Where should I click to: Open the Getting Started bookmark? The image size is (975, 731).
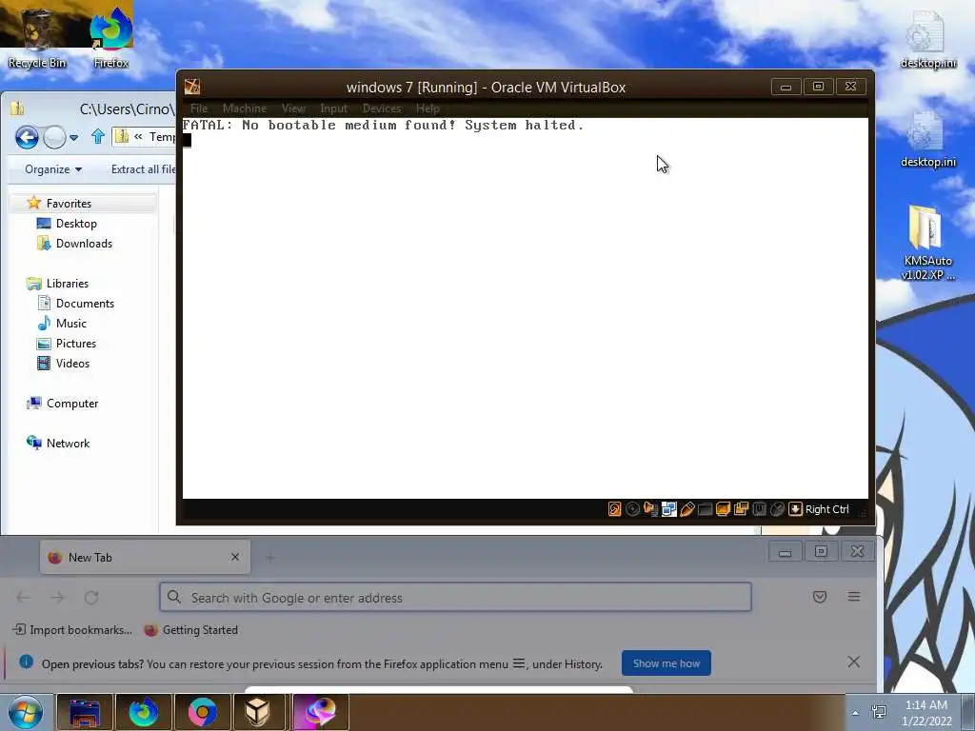click(x=190, y=630)
